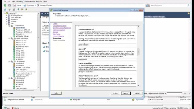Switch to the Update Manager tab
The width and height of the screenshot is (194, 109).
159,17
